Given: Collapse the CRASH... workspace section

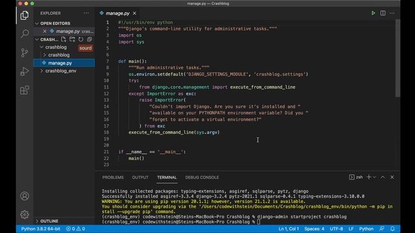Looking at the screenshot, I should click(x=37, y=39).
